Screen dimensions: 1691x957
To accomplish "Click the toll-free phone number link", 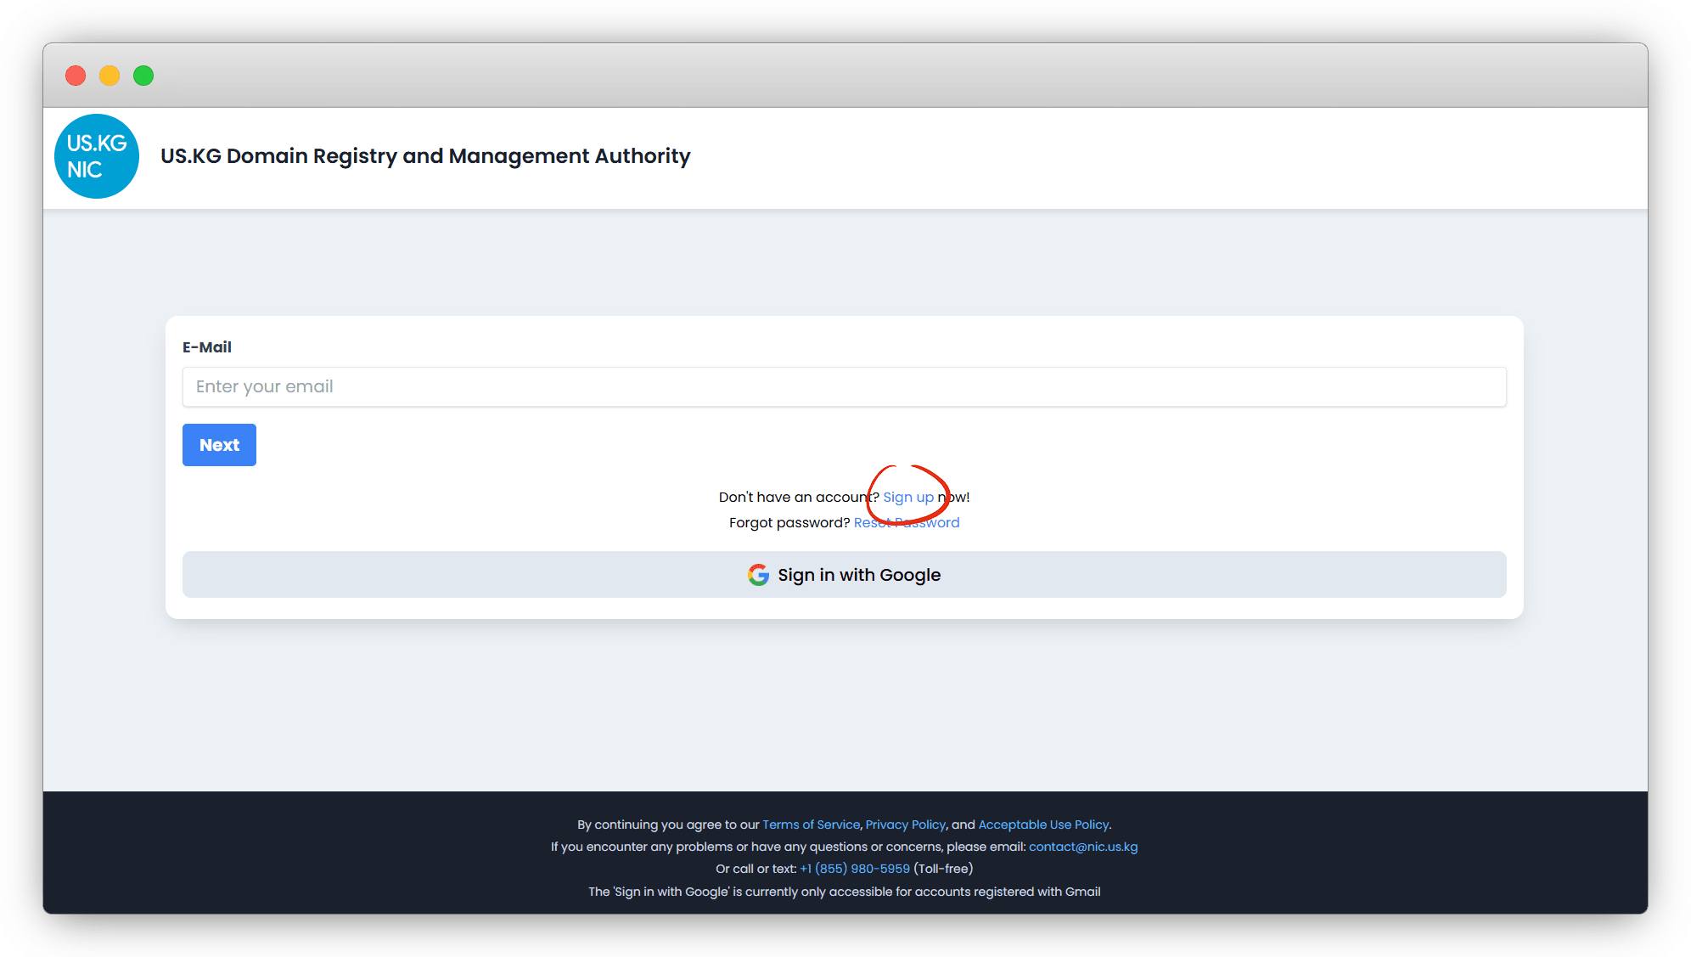I will [x=854, y=869].
